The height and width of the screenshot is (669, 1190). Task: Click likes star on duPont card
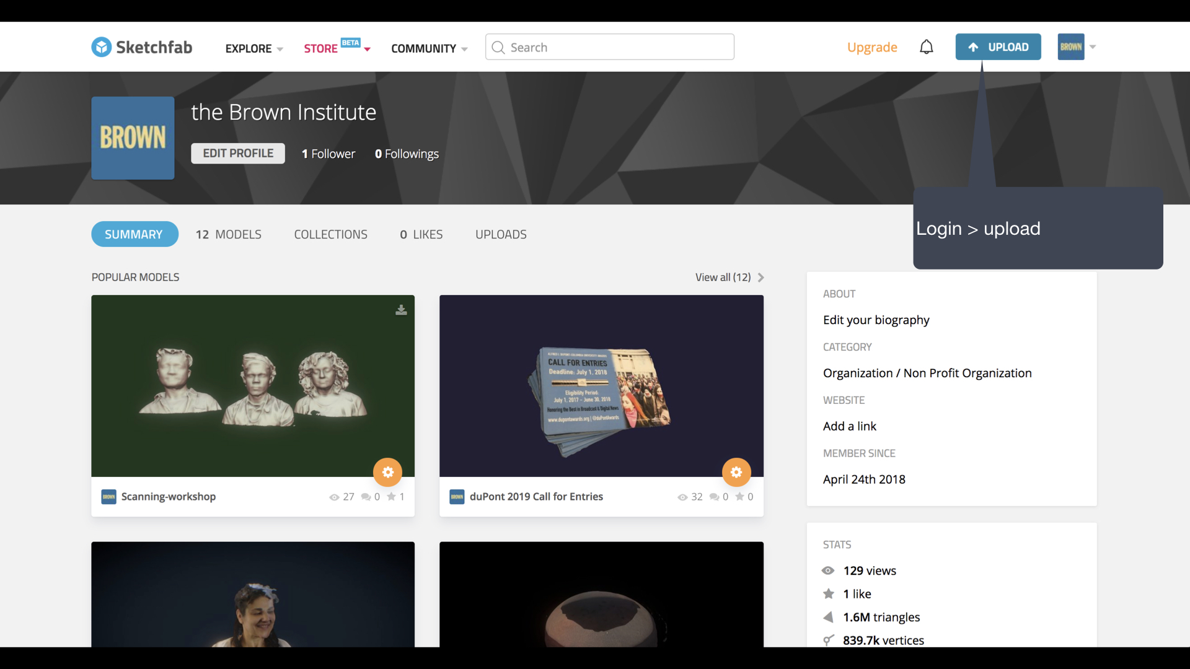tap(739, 496)
